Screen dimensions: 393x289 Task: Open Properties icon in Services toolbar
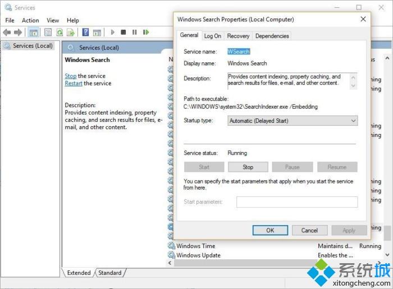tap(48, 33)
